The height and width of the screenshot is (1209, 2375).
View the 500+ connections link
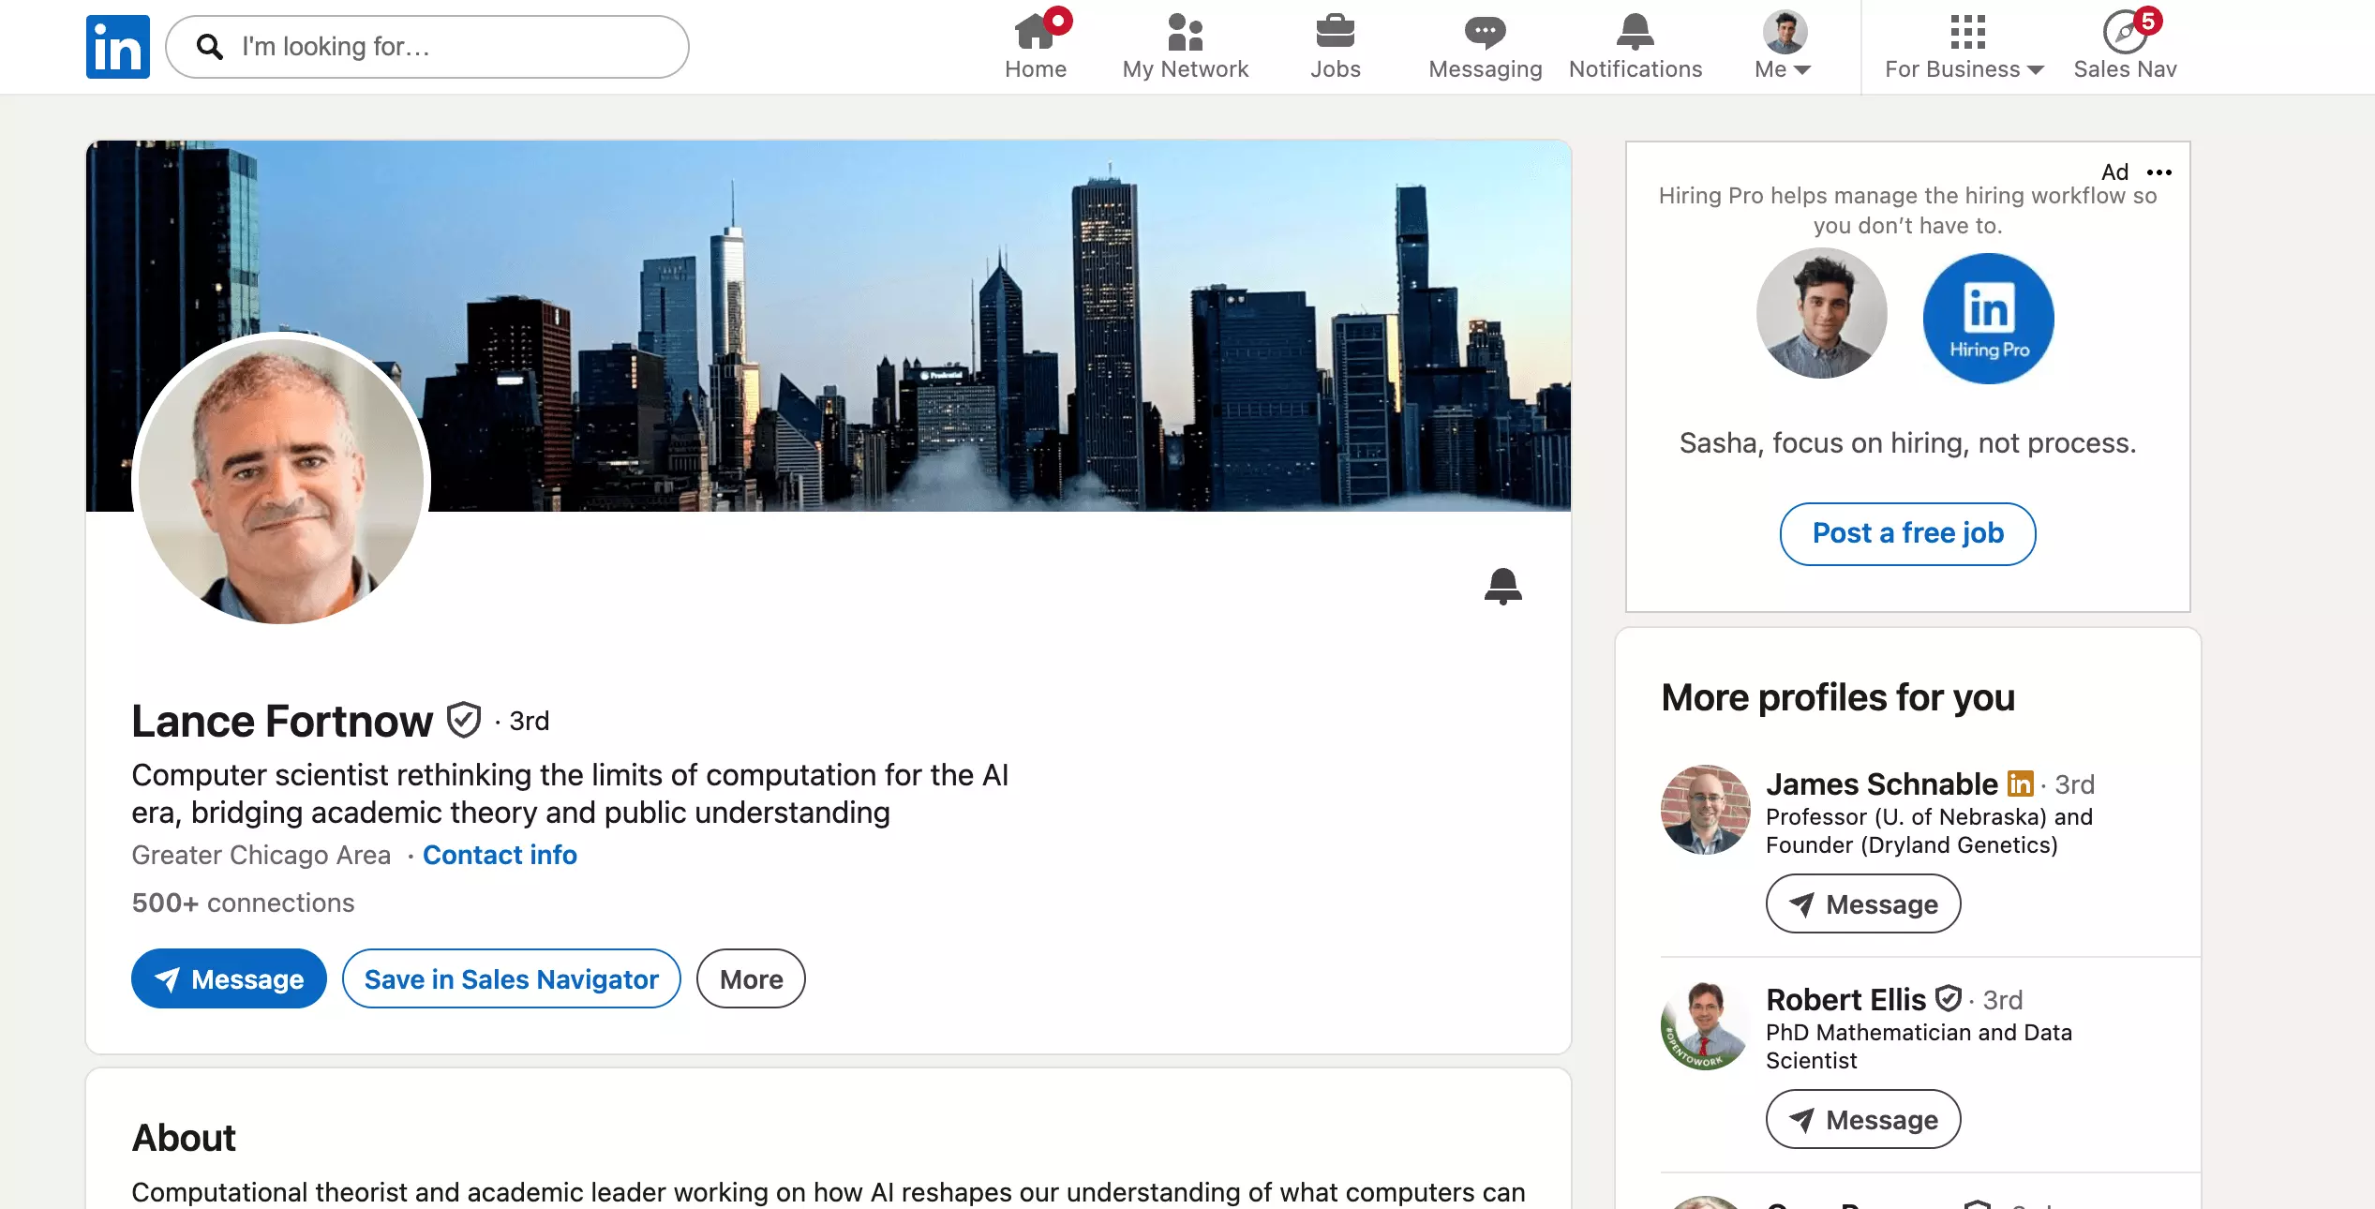tap(243, 903)
